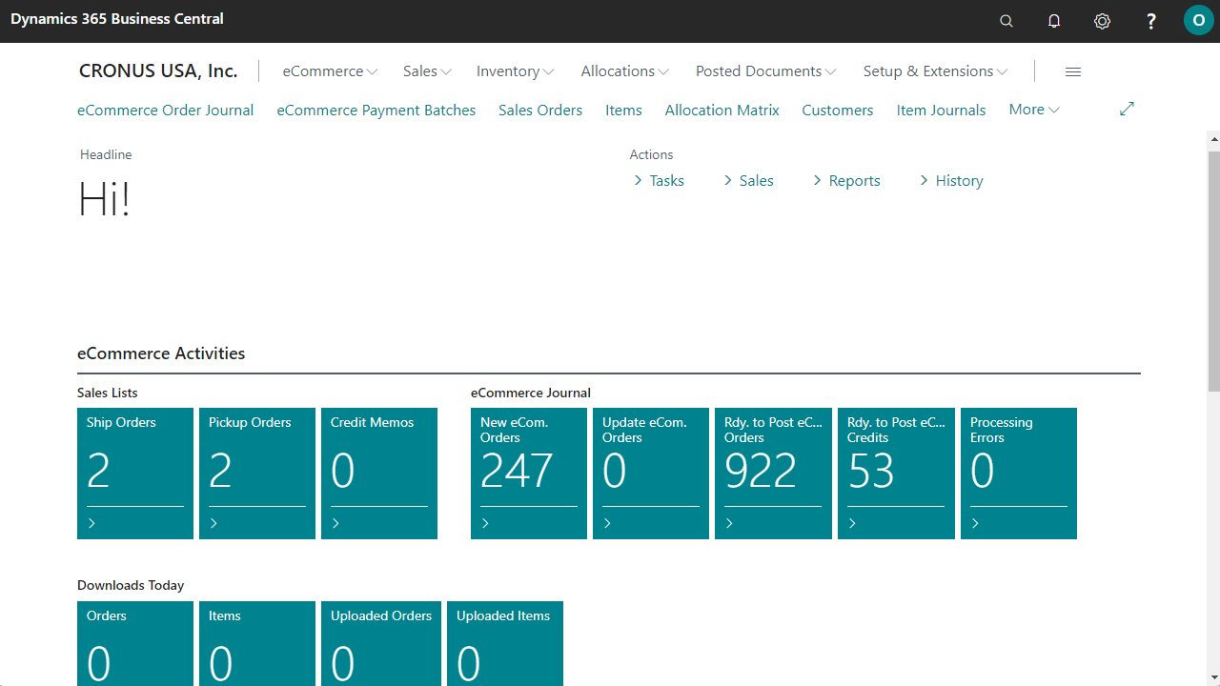Click the help question mark icon

(1150, 21)
